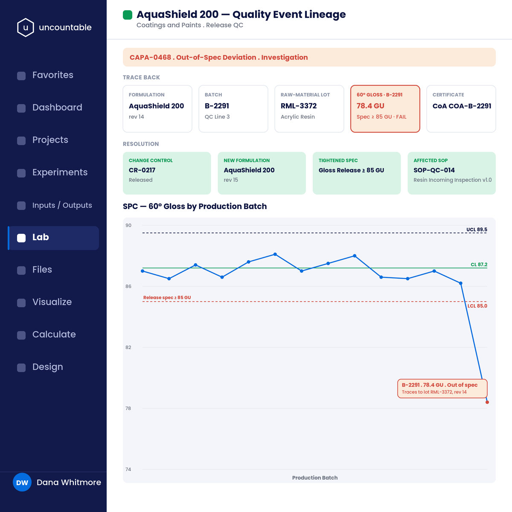Go to Dashboard section
This screenshot has width=512, height=512.
click(x=53, y=108)
